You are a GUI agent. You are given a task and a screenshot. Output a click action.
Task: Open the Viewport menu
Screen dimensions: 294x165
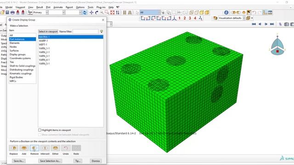(x=20, y=7)
